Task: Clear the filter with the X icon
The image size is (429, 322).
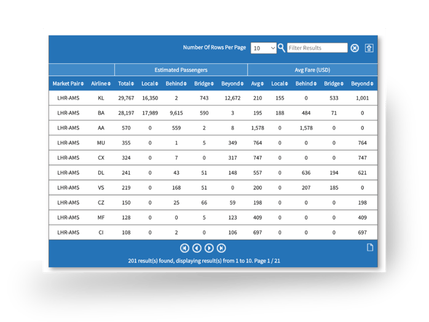Action: [x=355, y=48]
